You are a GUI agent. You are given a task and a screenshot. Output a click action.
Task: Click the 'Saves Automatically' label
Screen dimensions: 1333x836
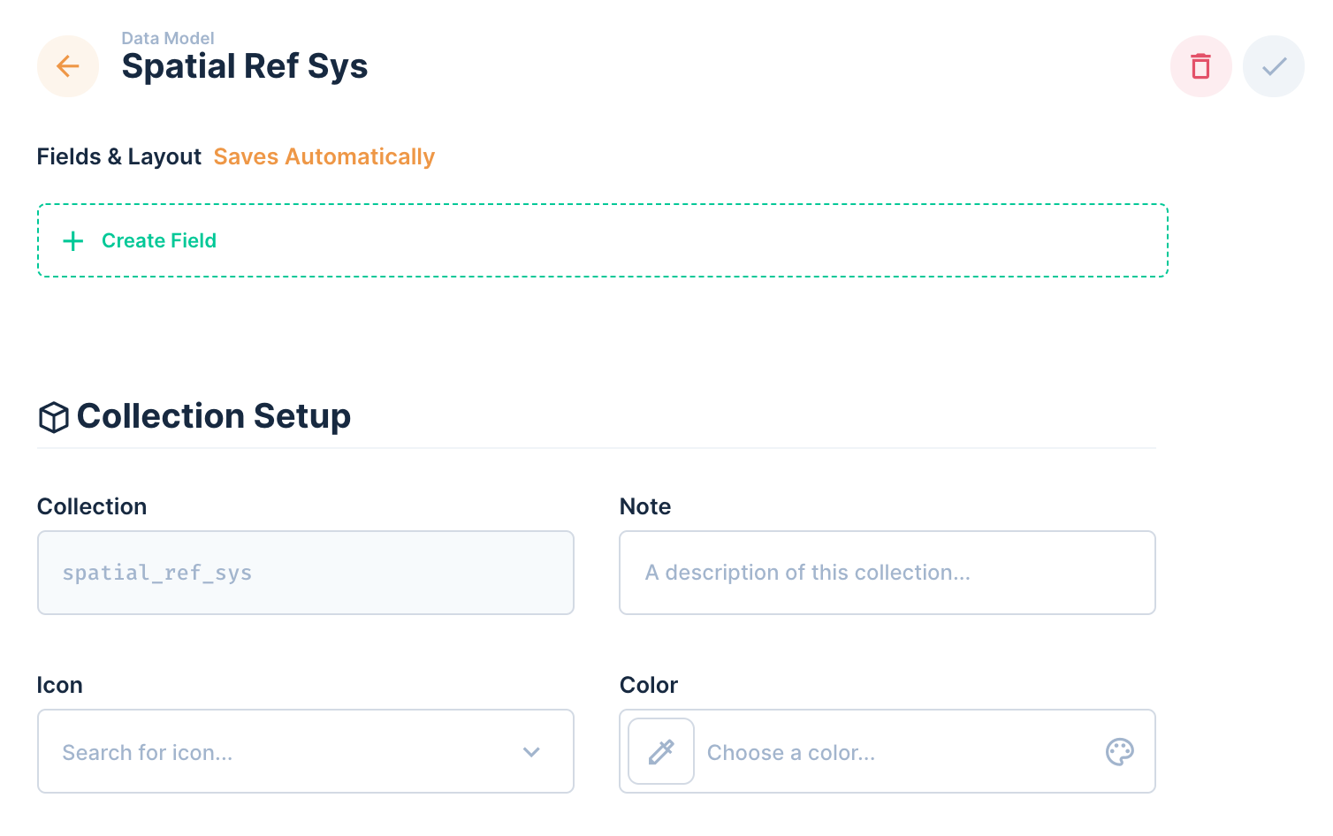click(324, 156)
